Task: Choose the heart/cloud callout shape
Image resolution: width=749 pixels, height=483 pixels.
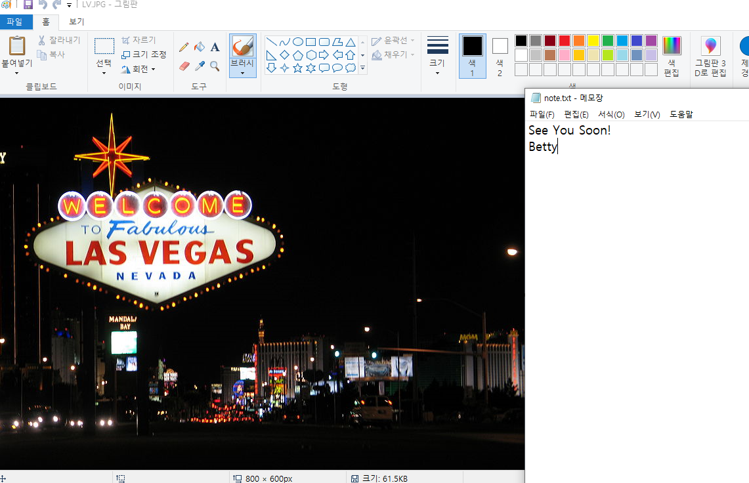Action: click(351, 68)
